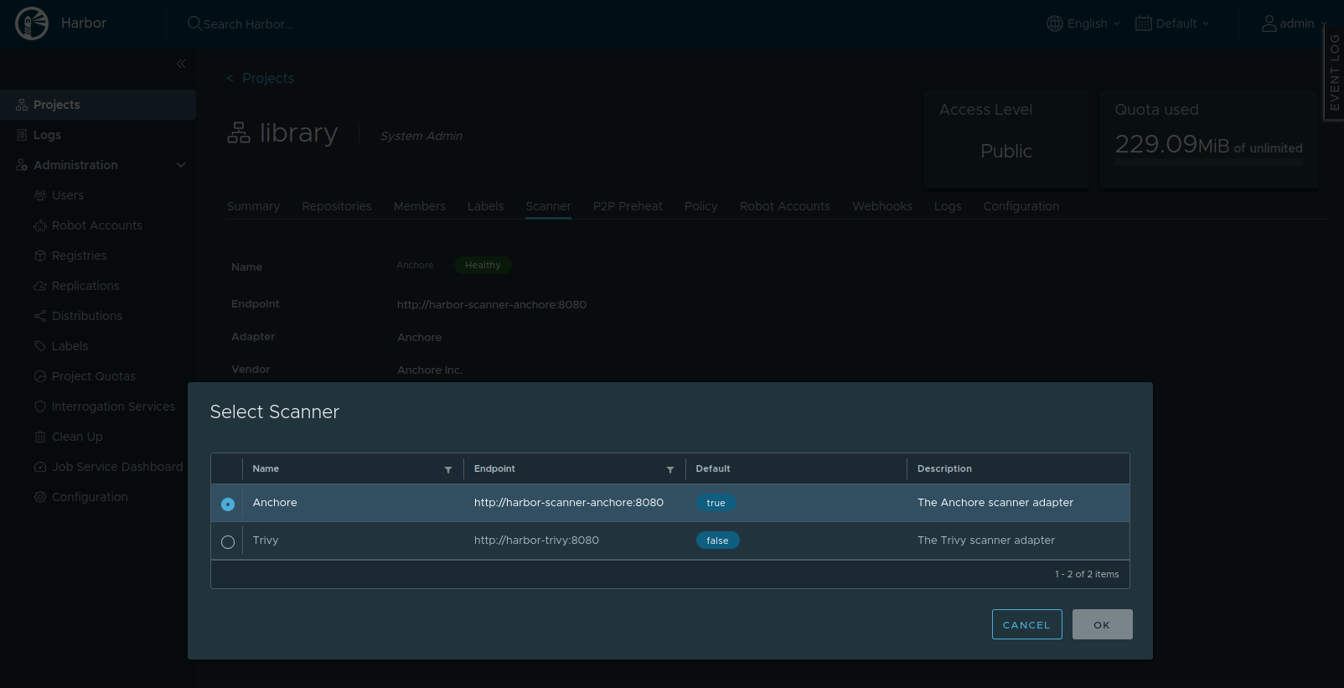Switch to the Repositories tab
The width and height of the screenshot is (1344, 688).
click(337, 206)
